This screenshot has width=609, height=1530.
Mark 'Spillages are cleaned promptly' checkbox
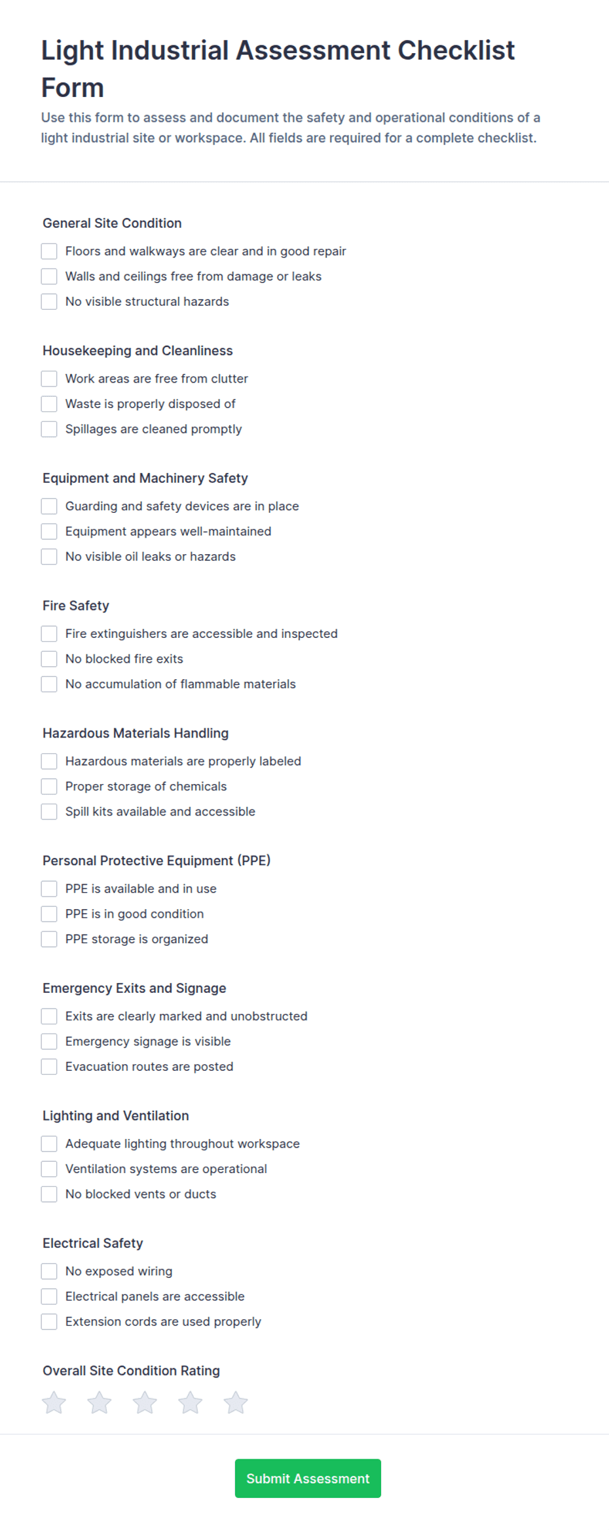[x=49, y=429]
